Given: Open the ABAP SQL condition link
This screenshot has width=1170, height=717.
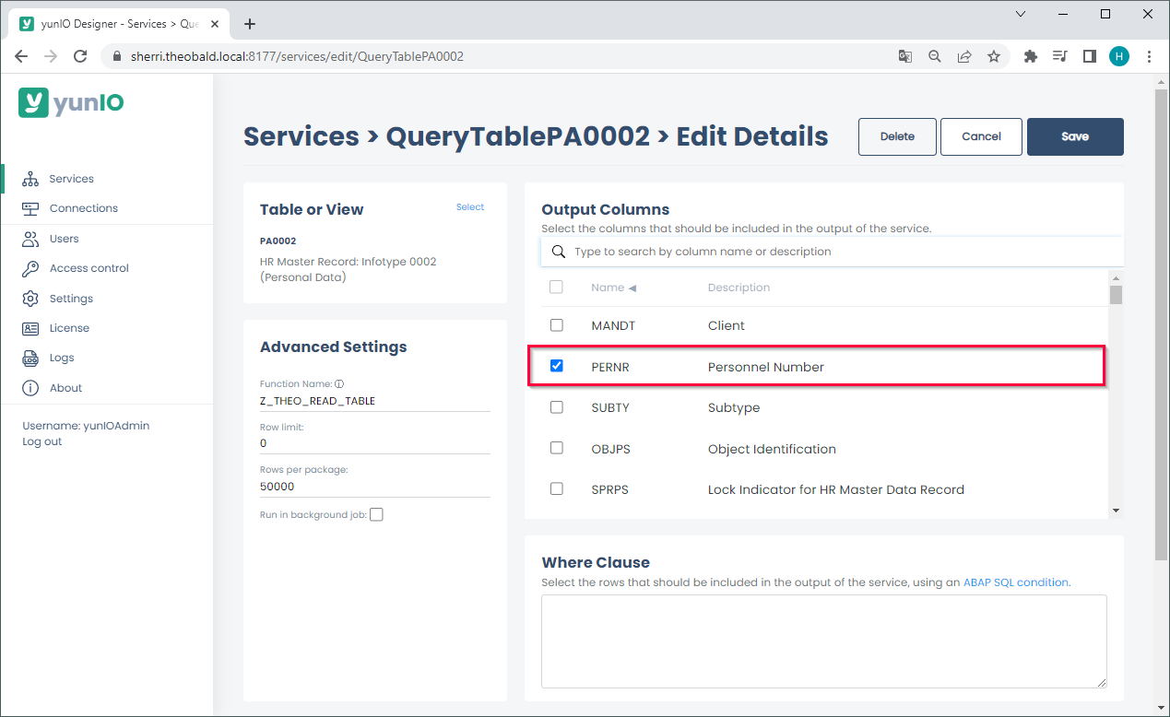Looking at the screenshot, I should click(1016, 582).
